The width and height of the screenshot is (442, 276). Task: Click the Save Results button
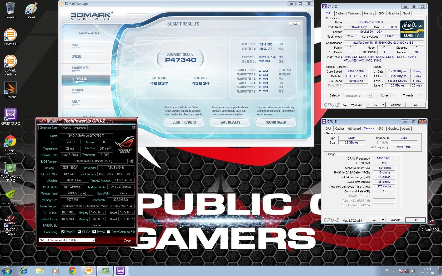(230, 122)
